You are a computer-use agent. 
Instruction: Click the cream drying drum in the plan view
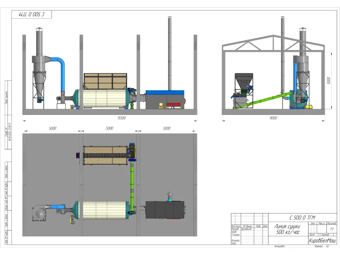104,210
